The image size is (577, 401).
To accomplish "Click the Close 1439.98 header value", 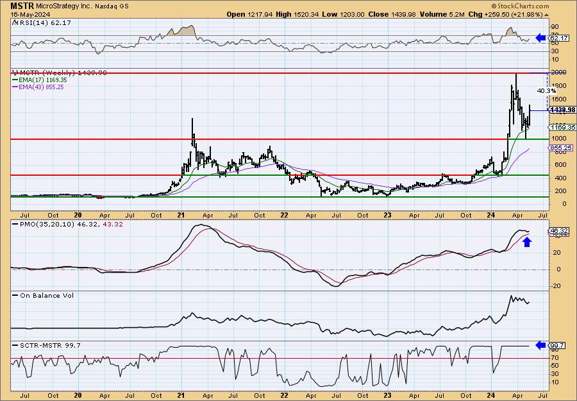I will click(392, 14).
